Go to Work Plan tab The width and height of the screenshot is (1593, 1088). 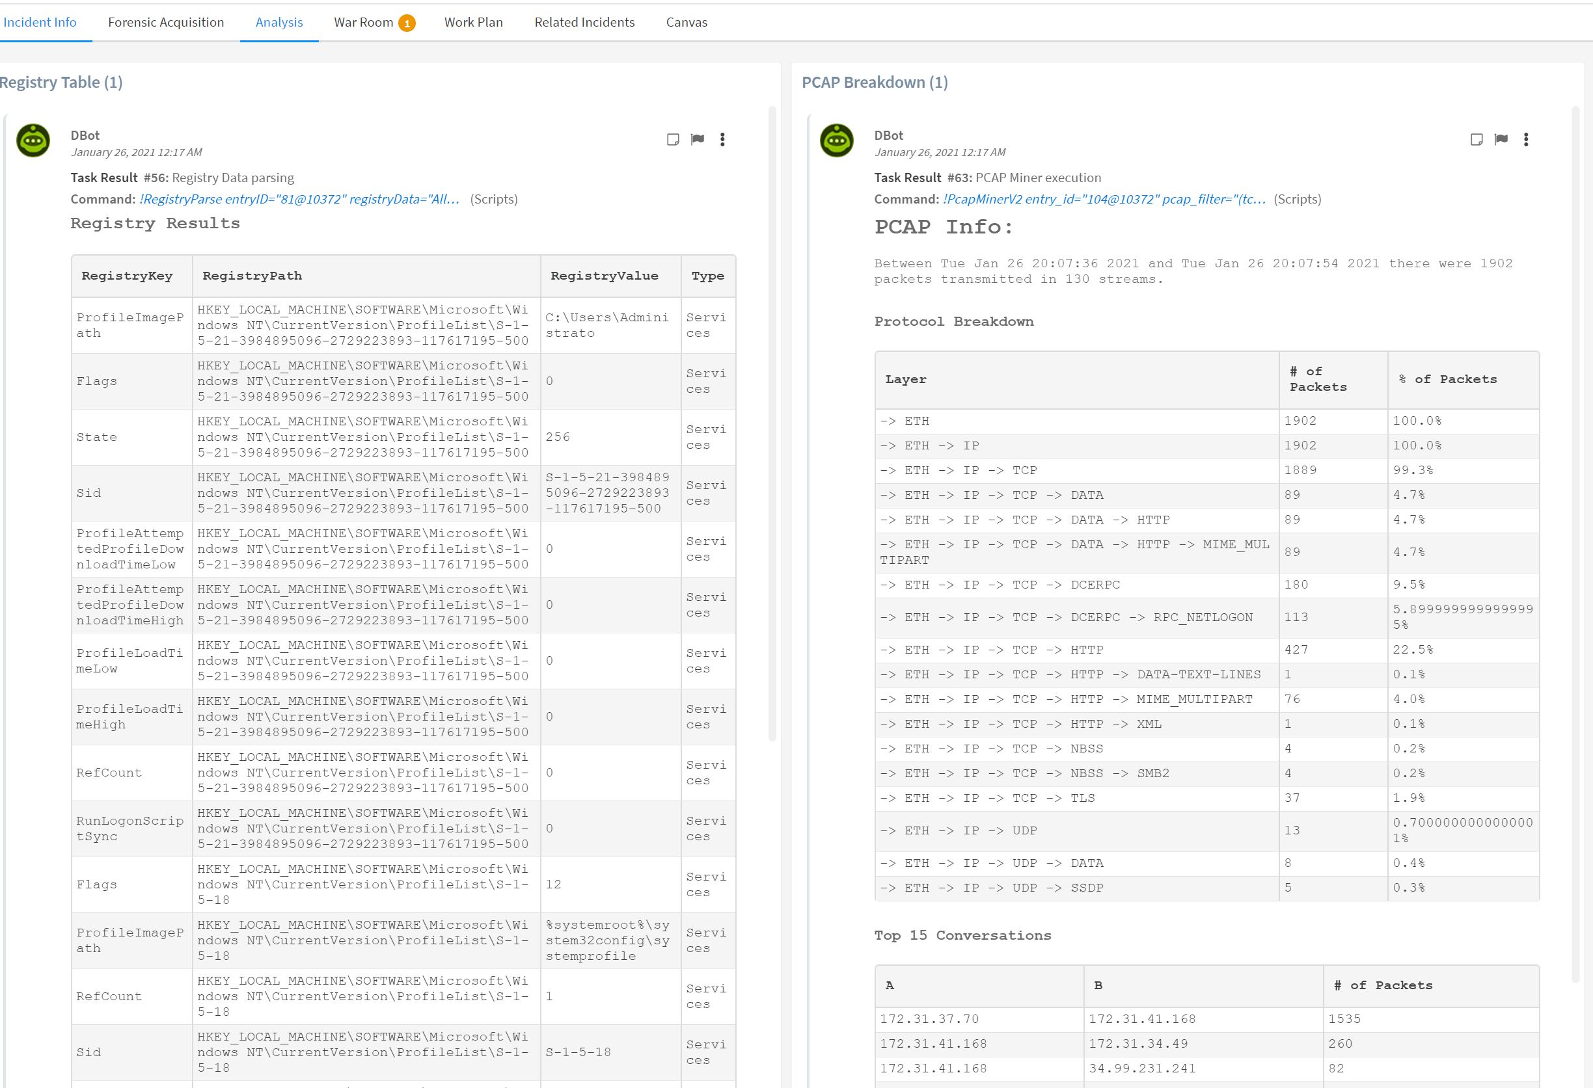pos(473,22)
